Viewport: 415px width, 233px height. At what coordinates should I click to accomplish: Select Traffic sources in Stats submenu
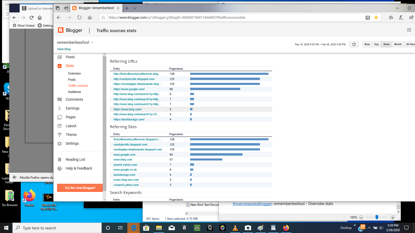point(78,86)
